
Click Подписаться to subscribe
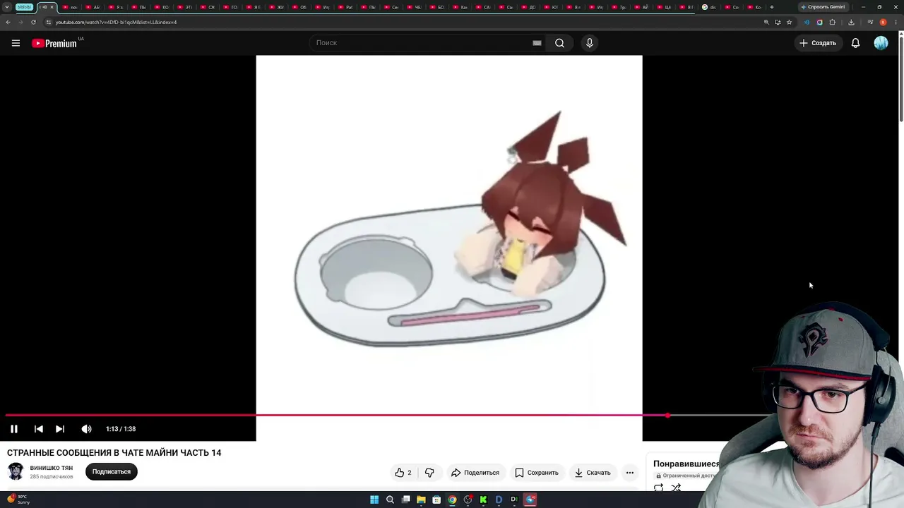click(x=112, y=471)
